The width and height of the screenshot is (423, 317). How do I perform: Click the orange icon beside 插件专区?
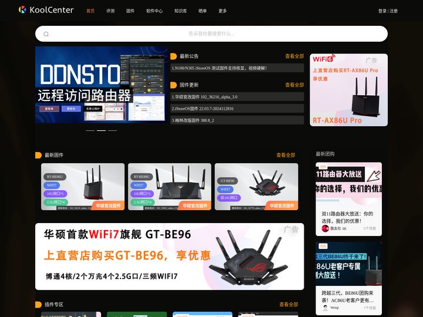point(39,305)
